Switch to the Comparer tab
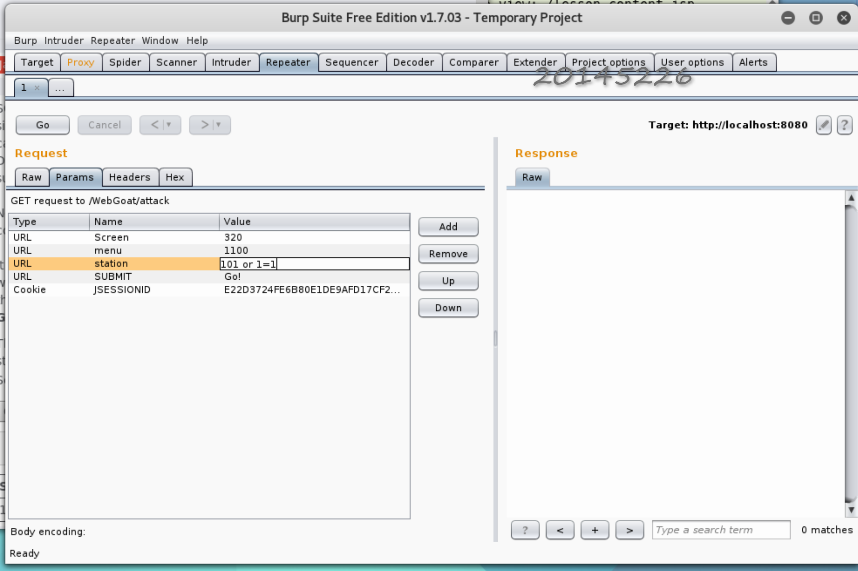The height and width of the screenshot is (571, 858). (x=474, y=62)
